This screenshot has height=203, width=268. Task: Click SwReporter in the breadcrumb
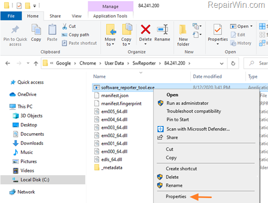click(x=144, y=63)
